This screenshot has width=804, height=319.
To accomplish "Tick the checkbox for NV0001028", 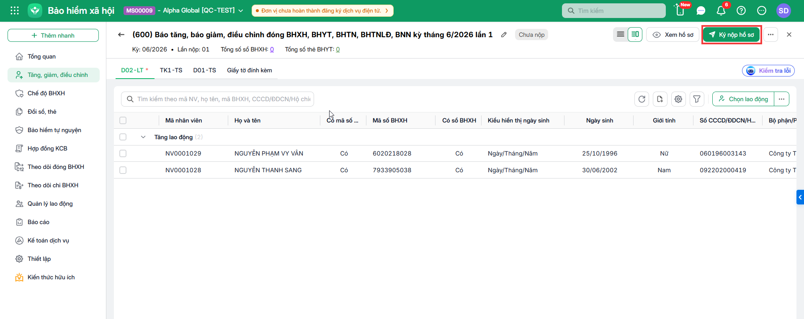I will [123, 170].
